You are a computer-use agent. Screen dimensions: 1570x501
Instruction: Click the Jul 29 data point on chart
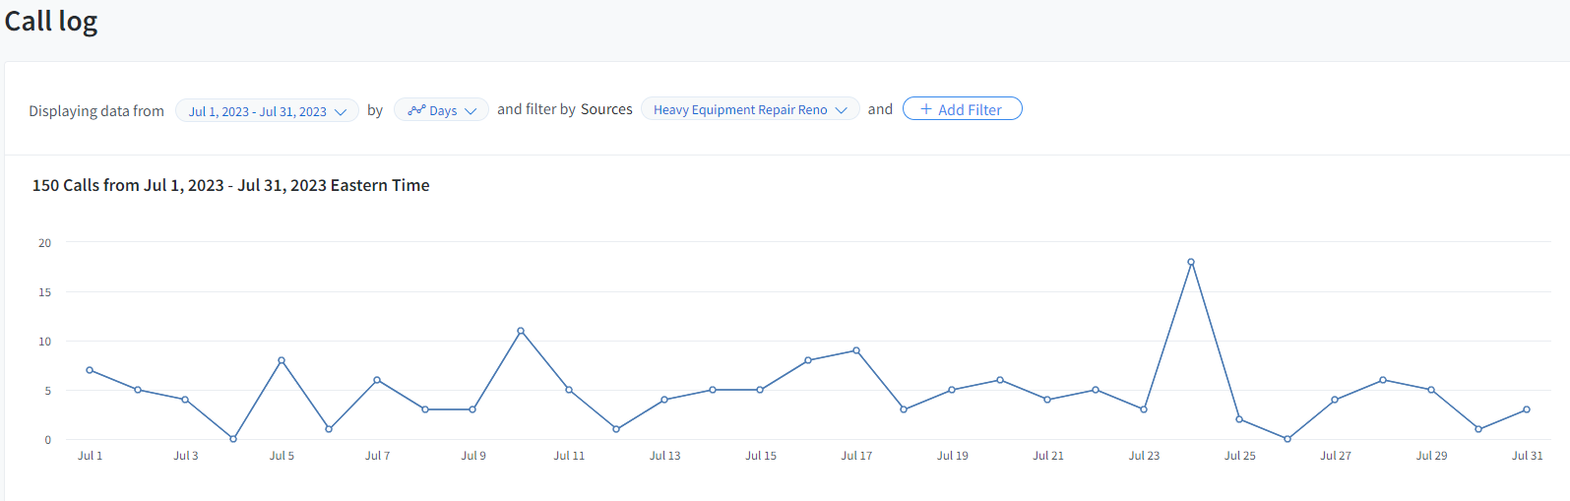(1431, 390)
